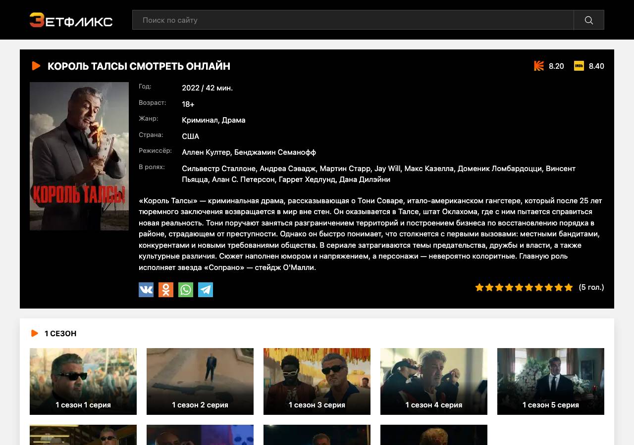Click actor Jay Will
Image resolution: width=634 pixels, height=445 pixels.
coord(387,169)
